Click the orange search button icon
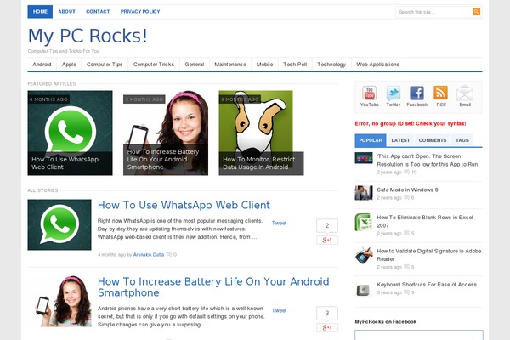 click(x=477, y=12)
